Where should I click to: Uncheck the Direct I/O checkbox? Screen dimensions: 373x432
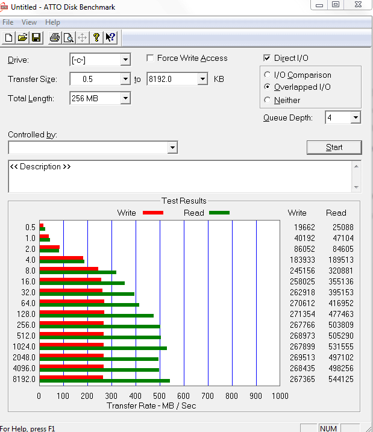[x=267, y=58]
